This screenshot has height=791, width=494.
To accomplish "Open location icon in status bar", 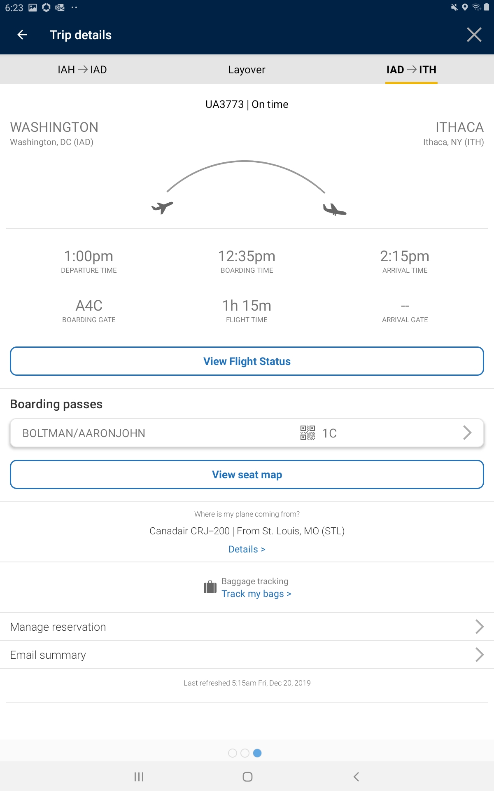I will point(465,7).
